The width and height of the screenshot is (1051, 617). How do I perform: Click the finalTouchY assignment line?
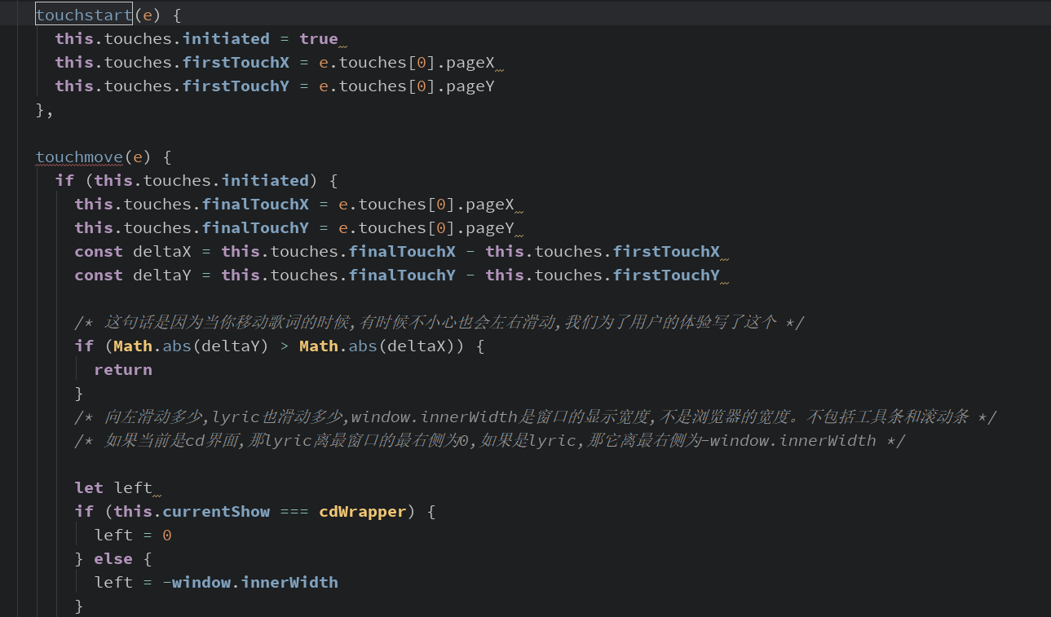point(294,227)
